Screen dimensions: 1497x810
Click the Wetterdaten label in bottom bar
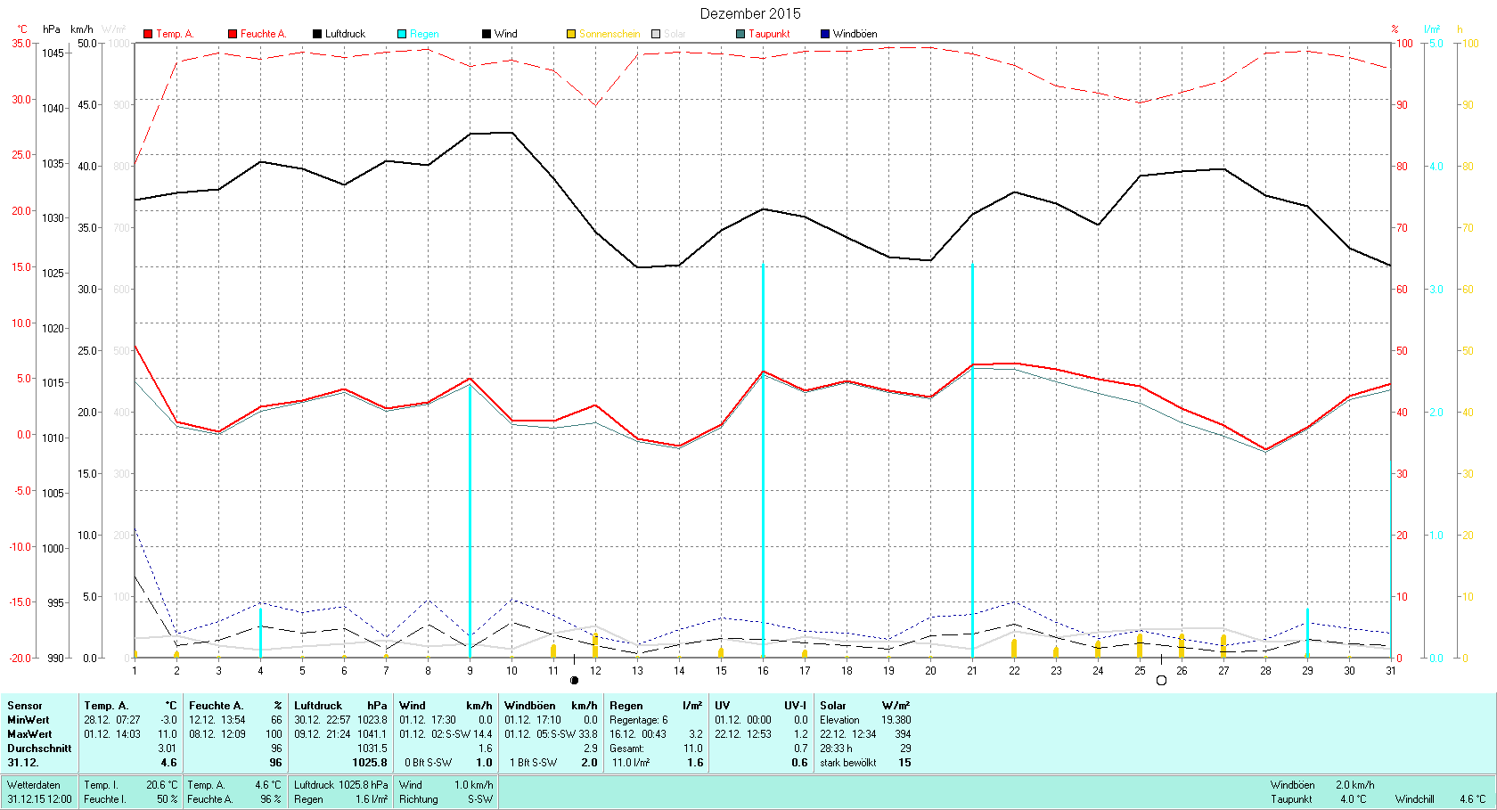click(x=34, y=785)
